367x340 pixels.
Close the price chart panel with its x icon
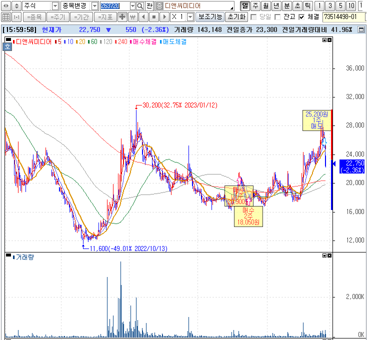pyautogui.click(x=329, y=40)
